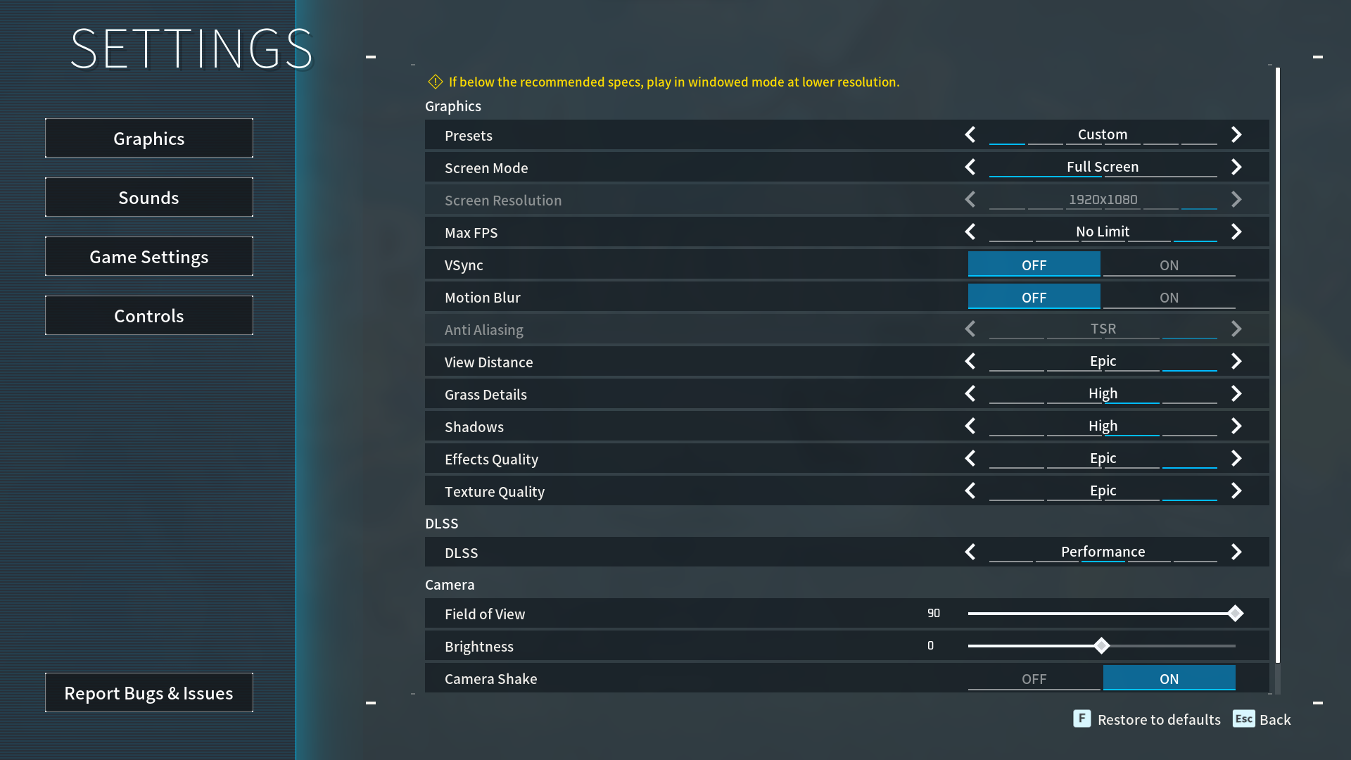Enable Motion Blur
Screen dimensions: 1351x760
[1169, 297]
